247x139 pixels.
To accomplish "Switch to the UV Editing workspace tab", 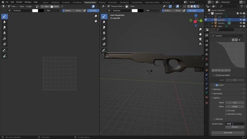I will [x=77, y=2].
